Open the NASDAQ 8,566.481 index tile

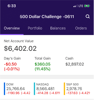point(47,89)
